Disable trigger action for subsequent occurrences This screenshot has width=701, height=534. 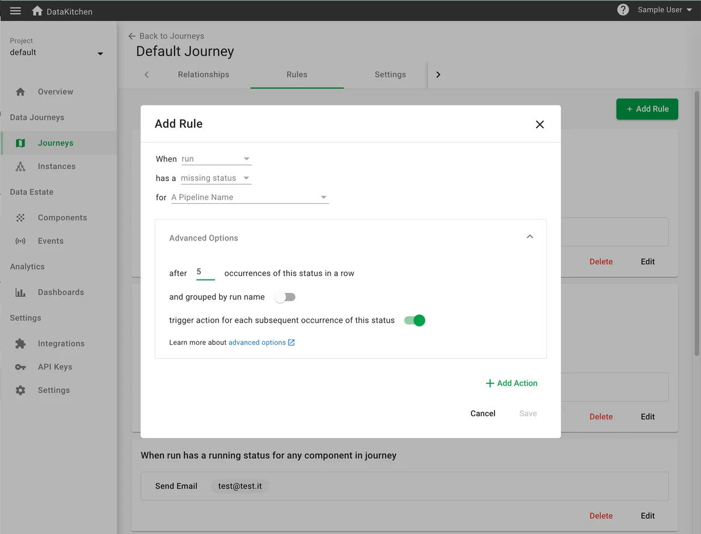click(x=414, y=320)
